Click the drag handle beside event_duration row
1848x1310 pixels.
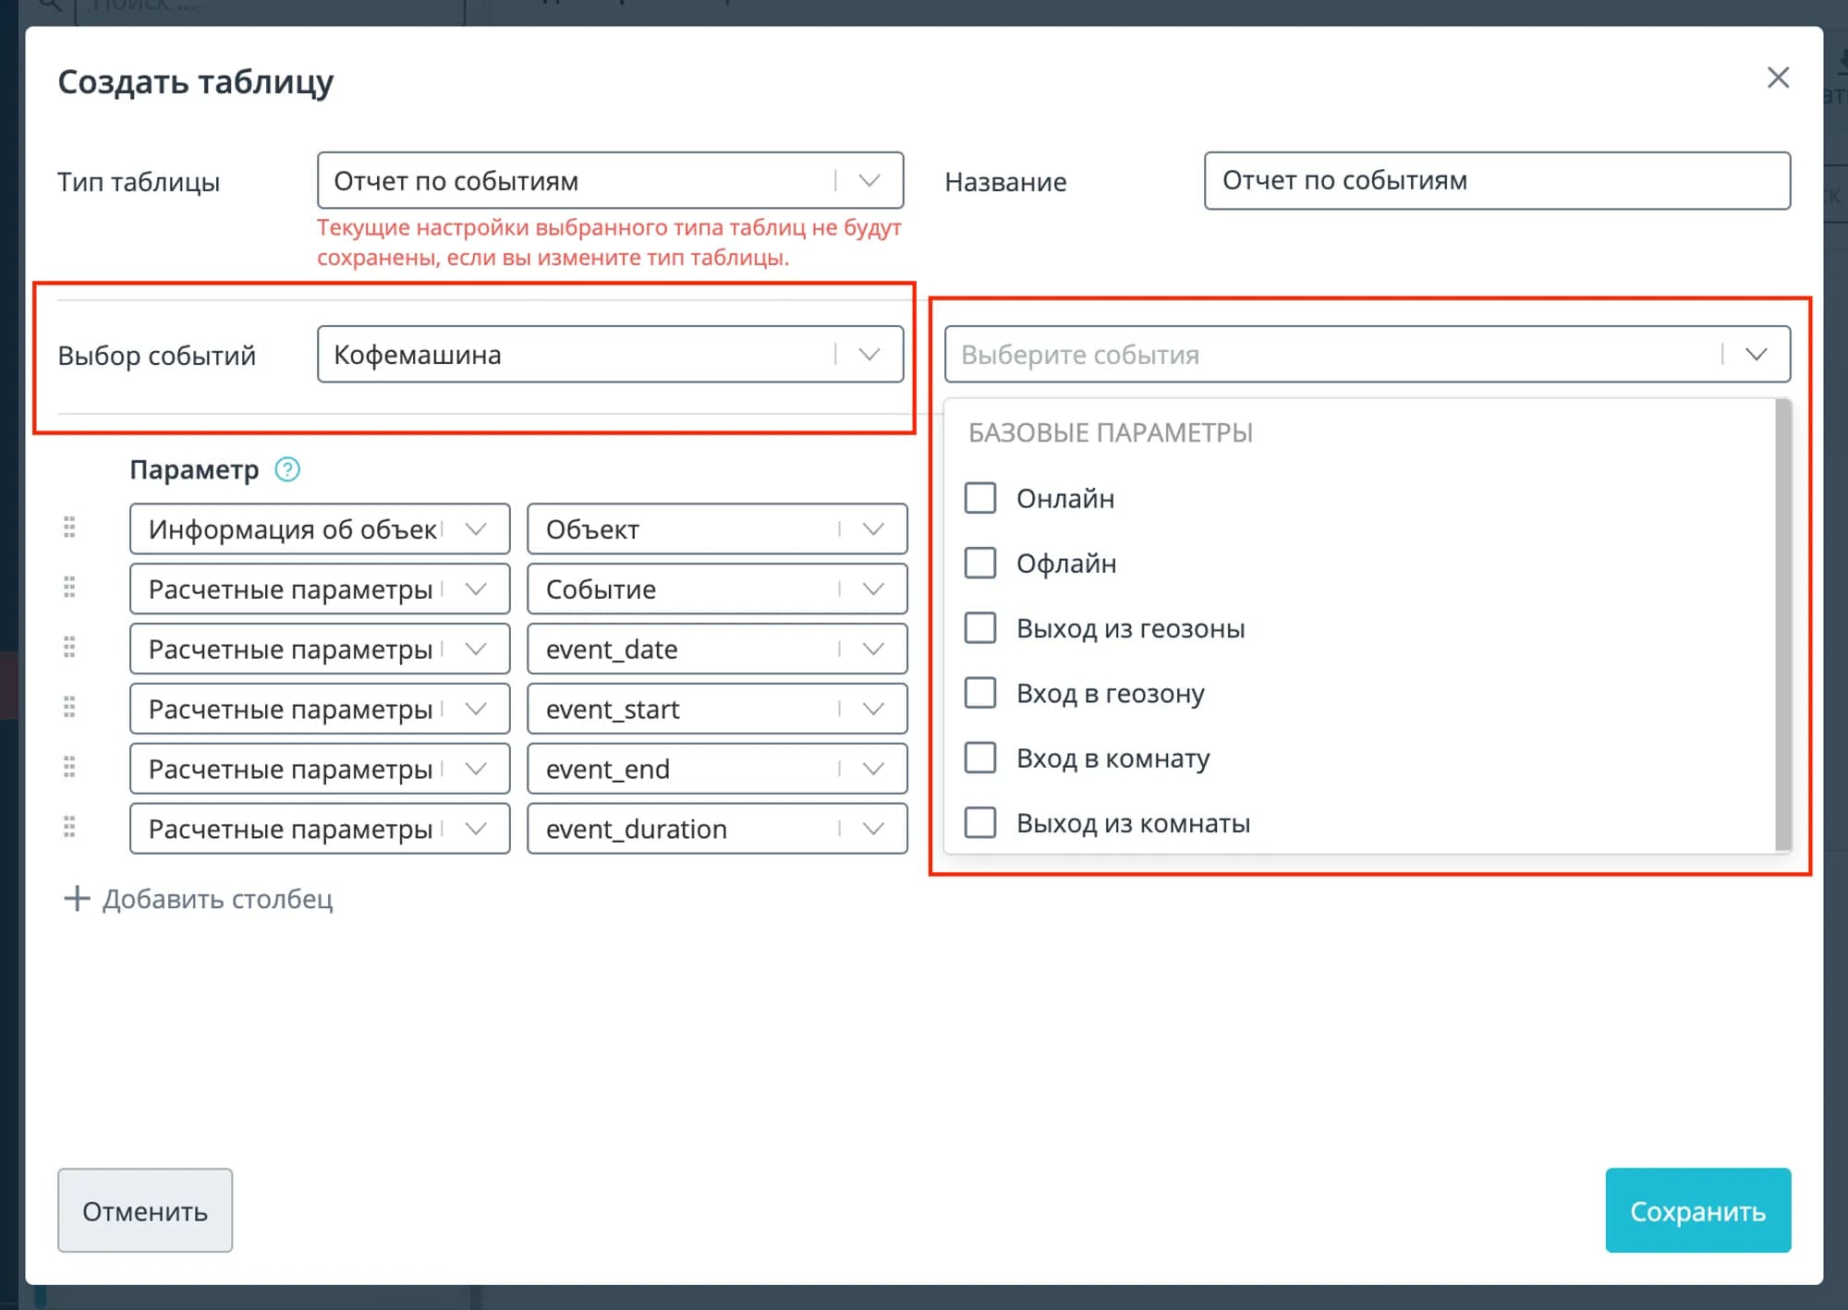(x=69, y=828)
